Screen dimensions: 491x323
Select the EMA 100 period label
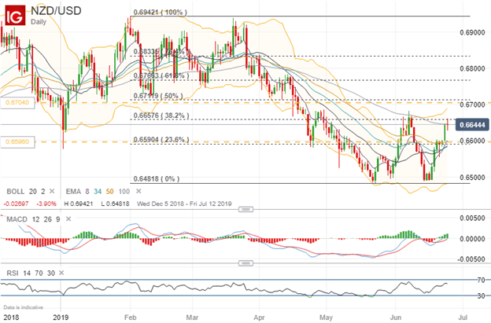tap(124, 191)
